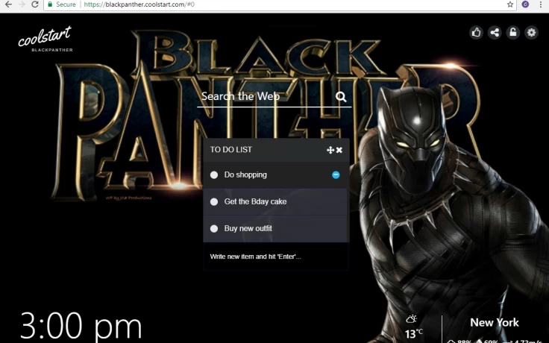
Task: Click the Buy new outfit text
Action: [x=248, y=228]
